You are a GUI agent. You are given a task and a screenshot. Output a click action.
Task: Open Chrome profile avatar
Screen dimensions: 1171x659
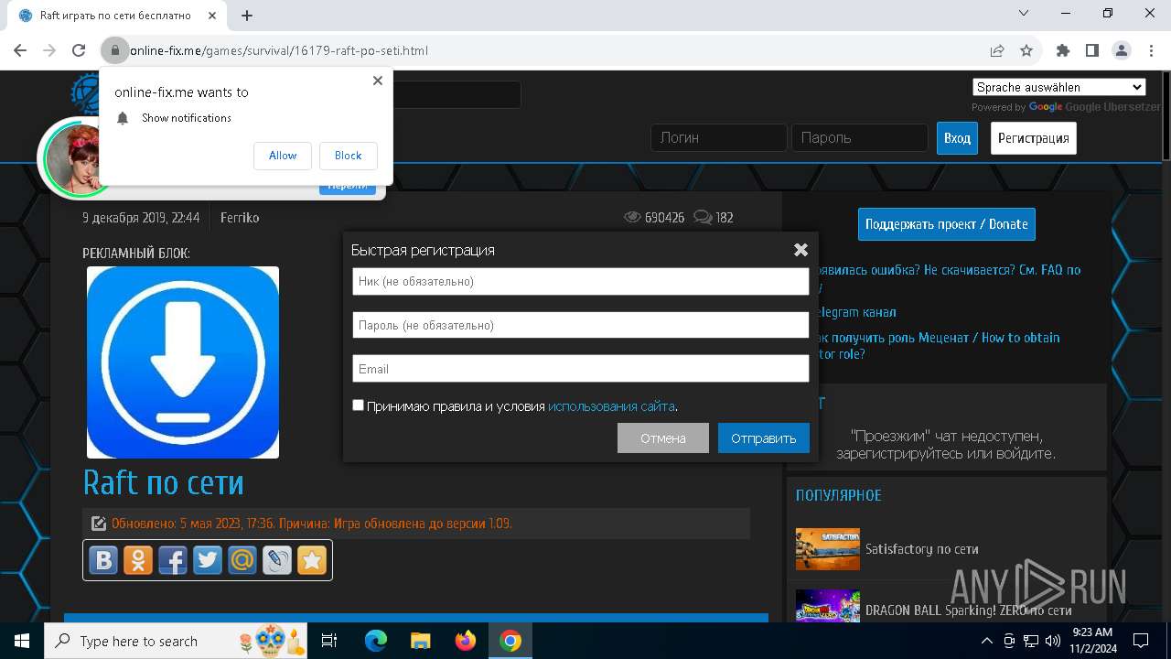(x=1122, y=50)
